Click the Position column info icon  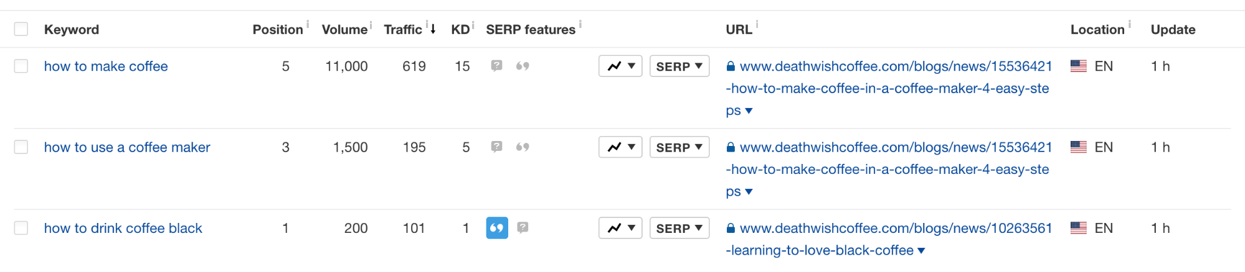308,24
